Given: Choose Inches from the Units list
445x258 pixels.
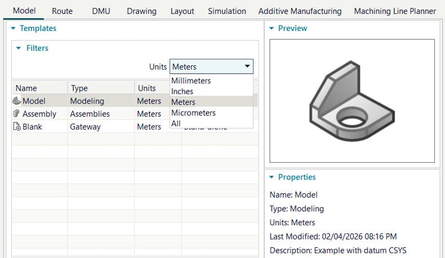Looking at the screenshot, I should pos(211,91).
